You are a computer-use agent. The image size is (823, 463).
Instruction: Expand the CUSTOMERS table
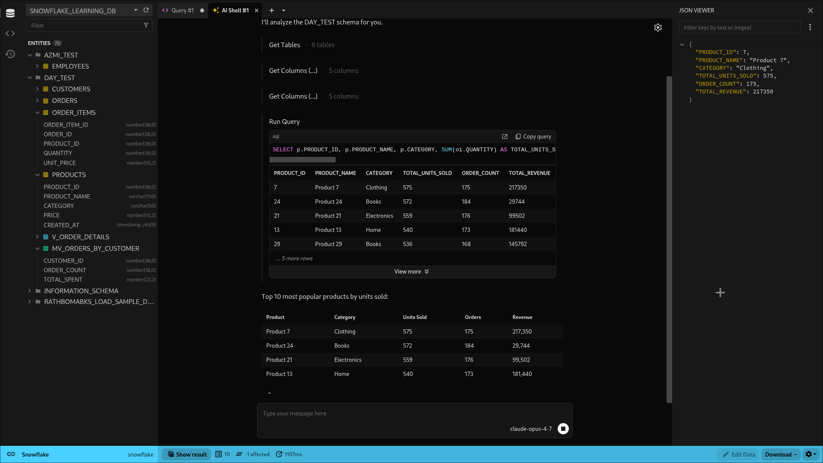click(37, 89)
